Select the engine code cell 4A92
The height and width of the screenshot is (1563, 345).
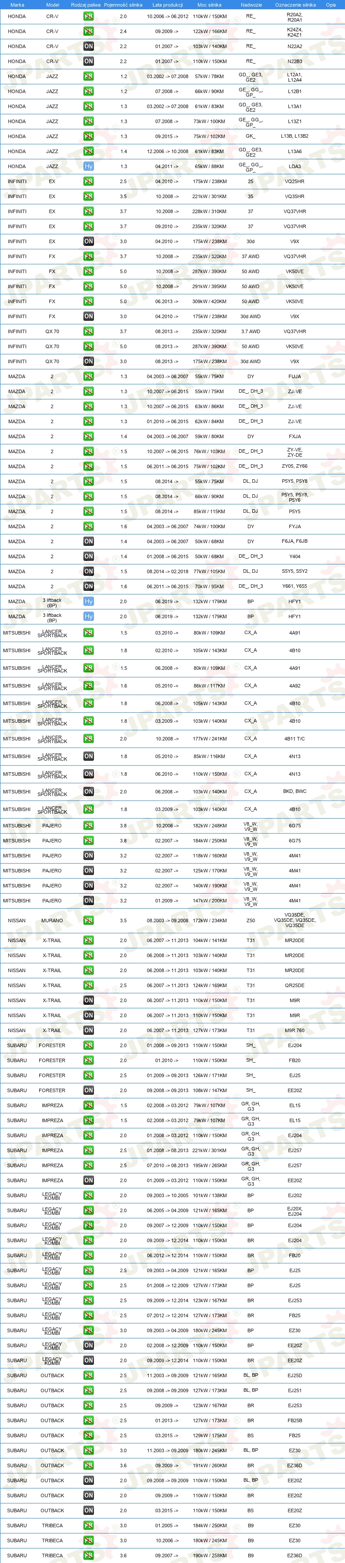click(295, 686)
